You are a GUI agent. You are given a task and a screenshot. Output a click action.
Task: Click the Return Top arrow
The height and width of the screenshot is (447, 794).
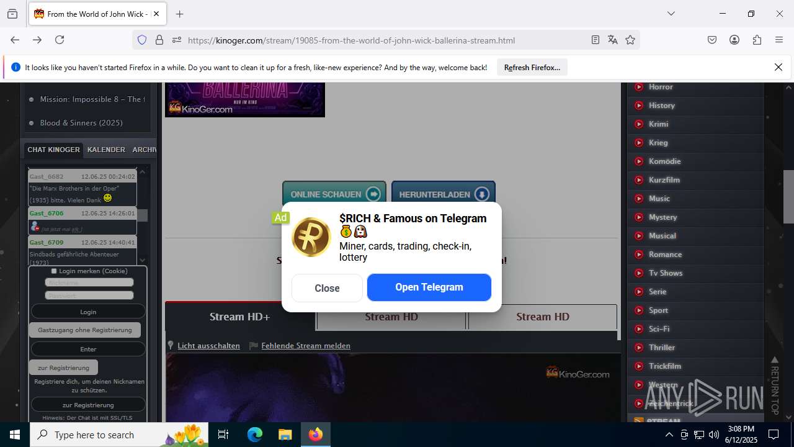[774, 385]
